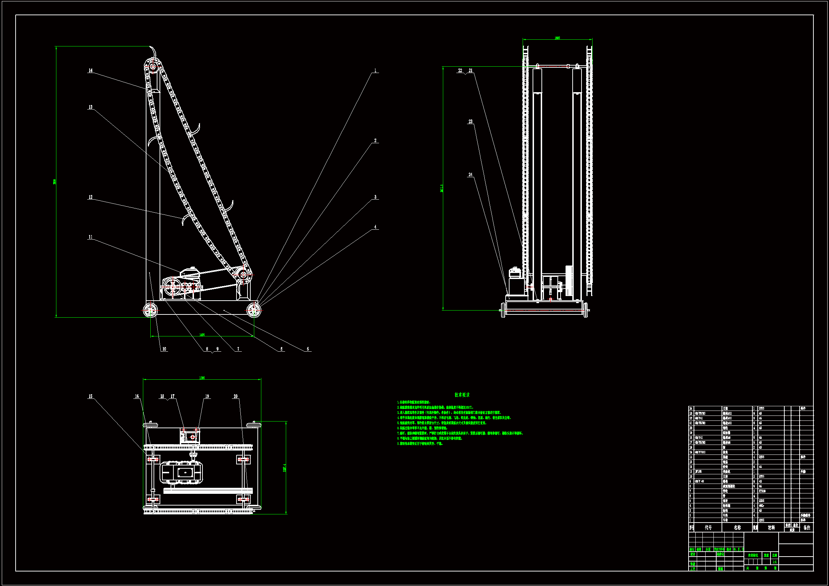Select the 备注 column header cell
Image resolution: width=829 pixels, height=586 pixels.
pos(807,528)
